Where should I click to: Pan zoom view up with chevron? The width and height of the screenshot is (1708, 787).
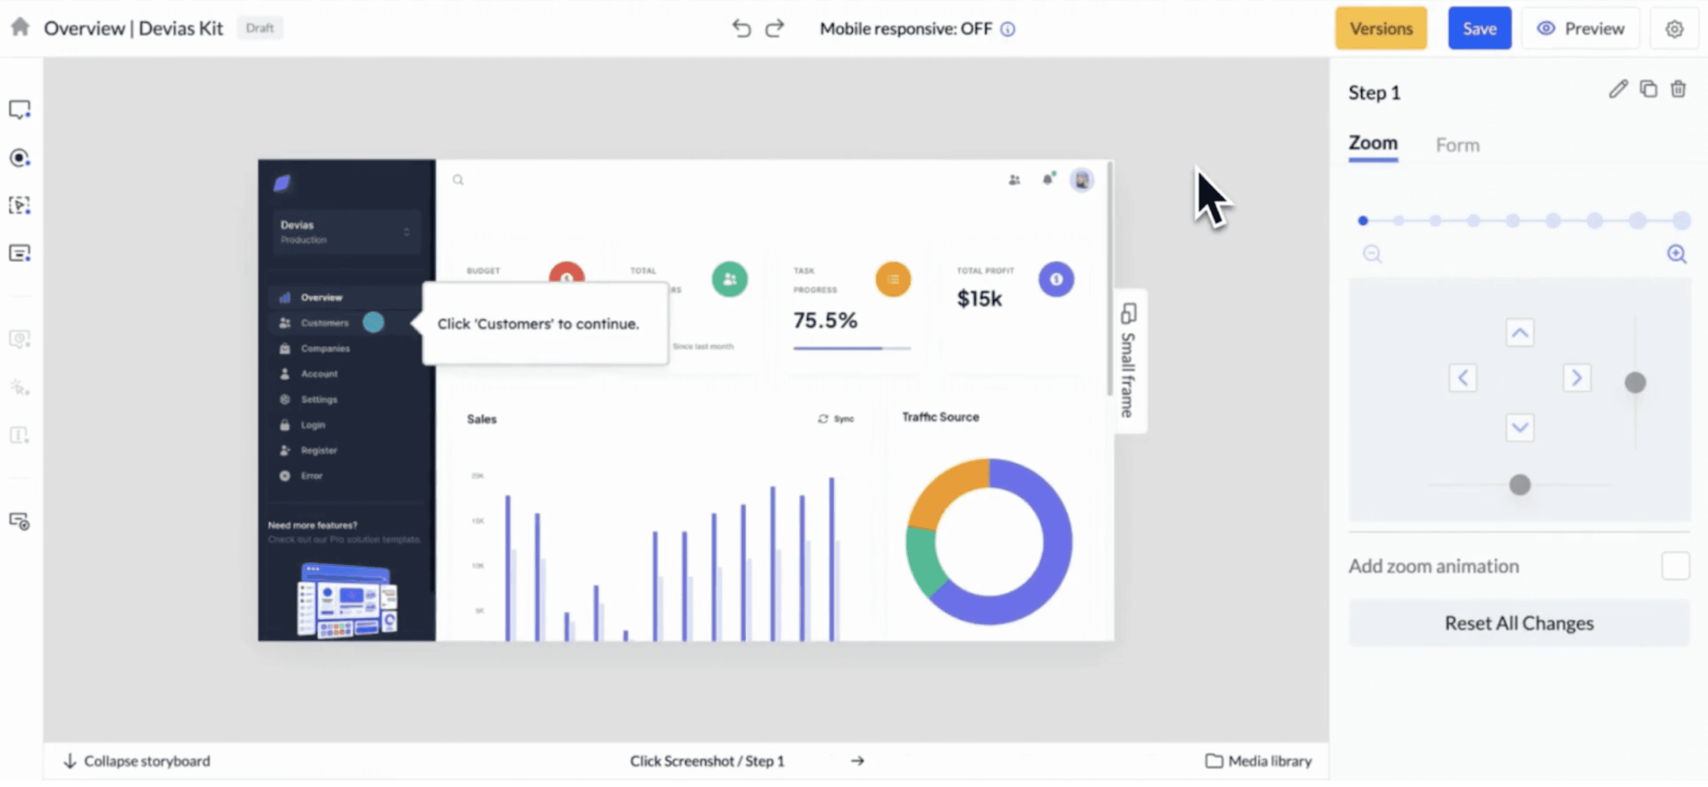1520,333
